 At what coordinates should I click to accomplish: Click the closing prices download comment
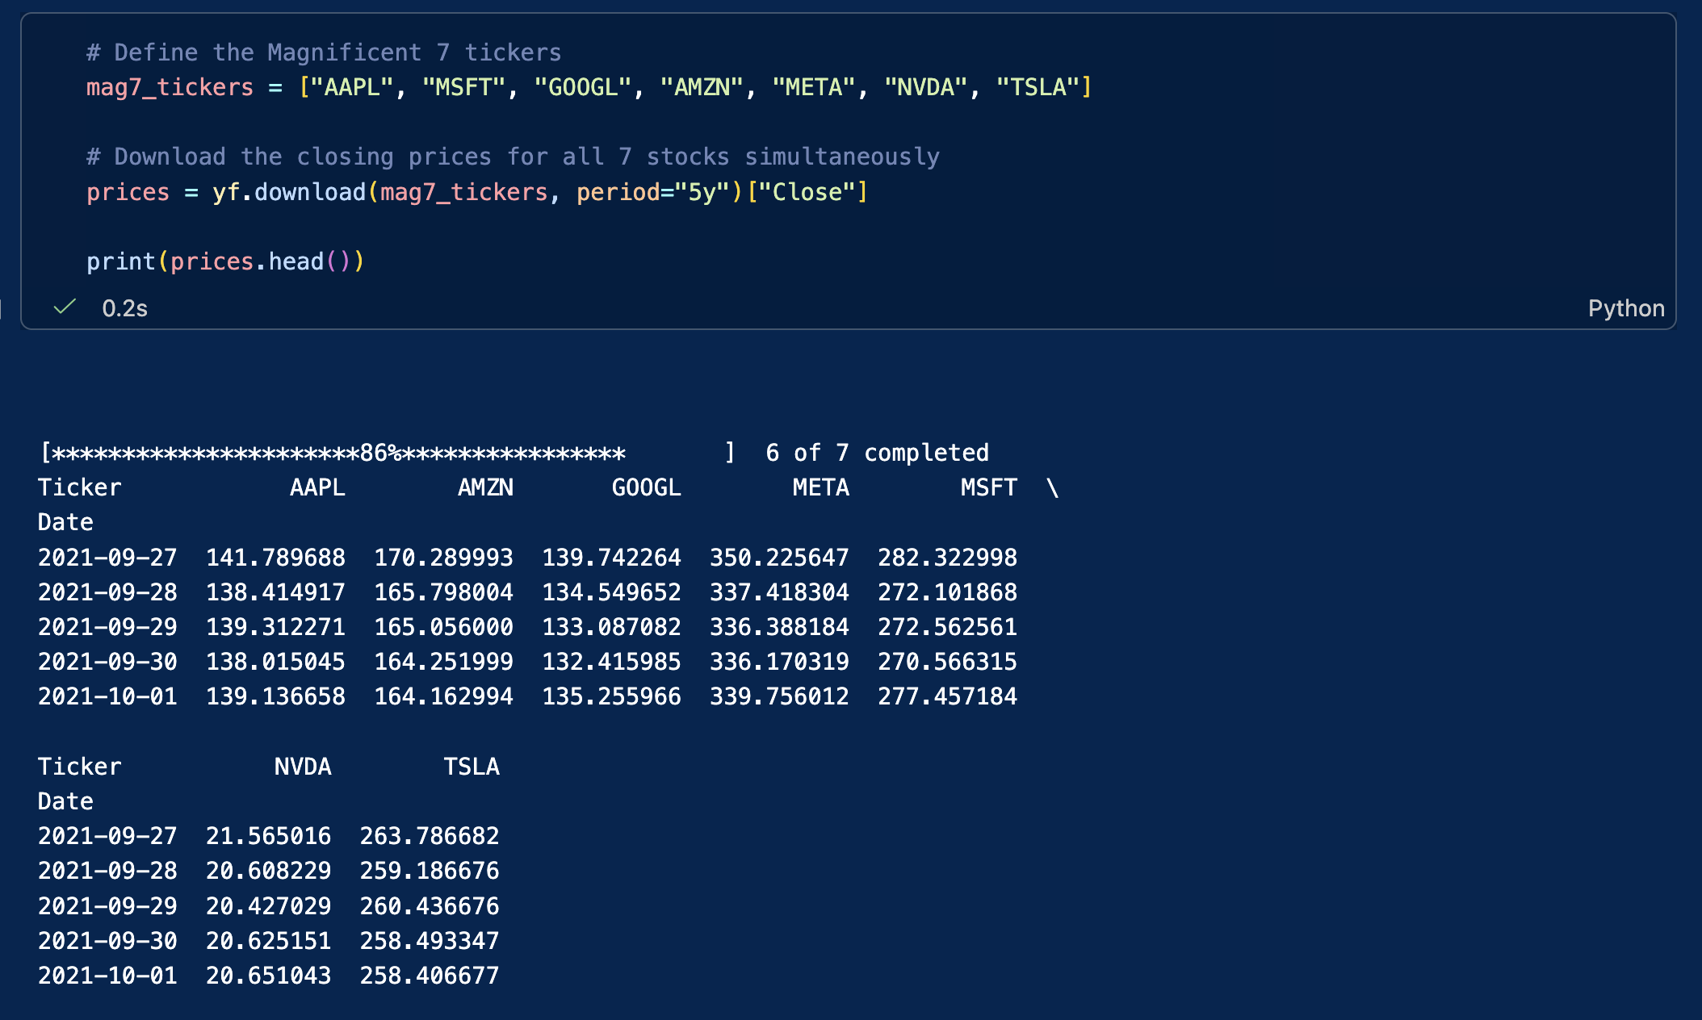point(514,157)
